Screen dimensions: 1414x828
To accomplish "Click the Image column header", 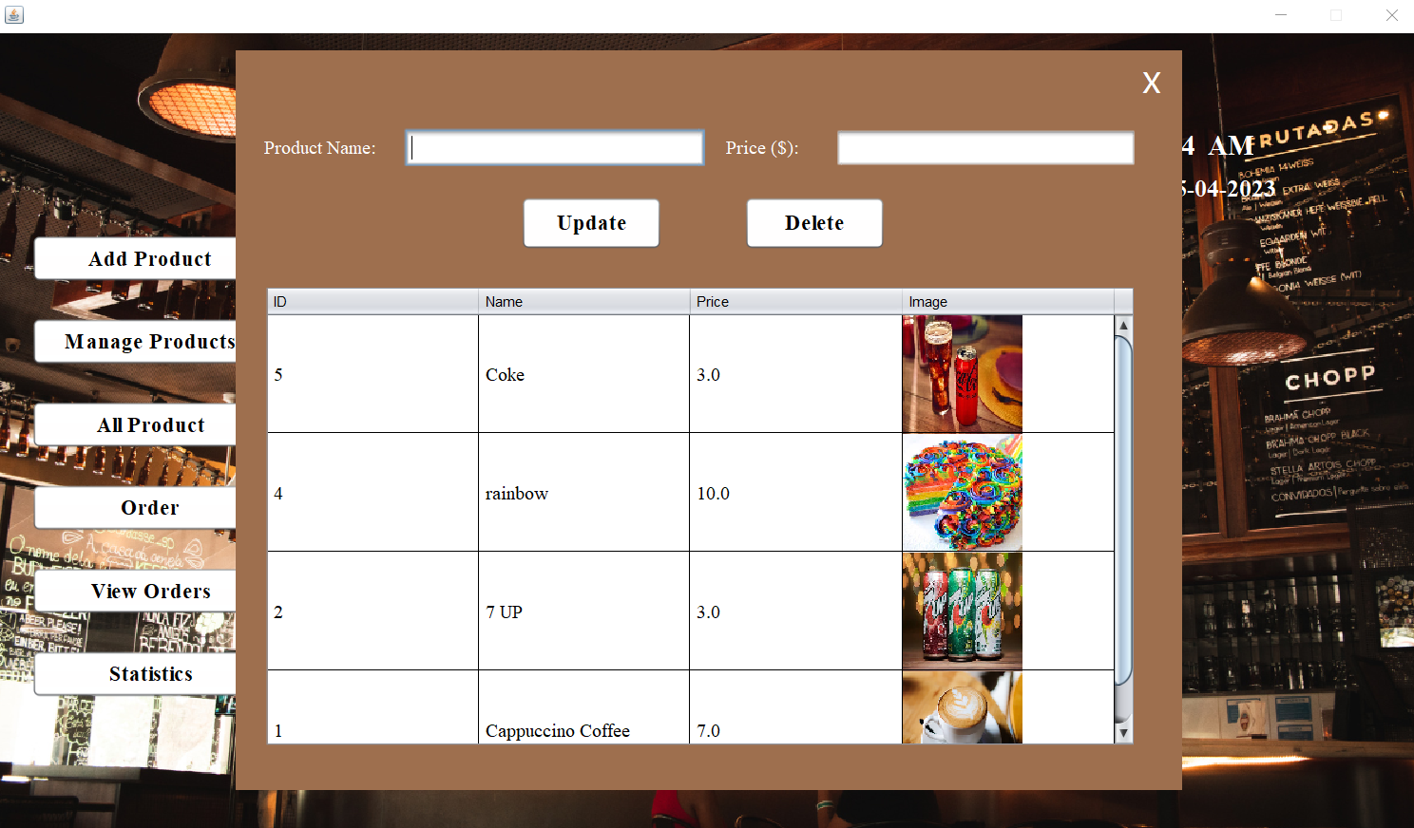I will pos(1008,302).
